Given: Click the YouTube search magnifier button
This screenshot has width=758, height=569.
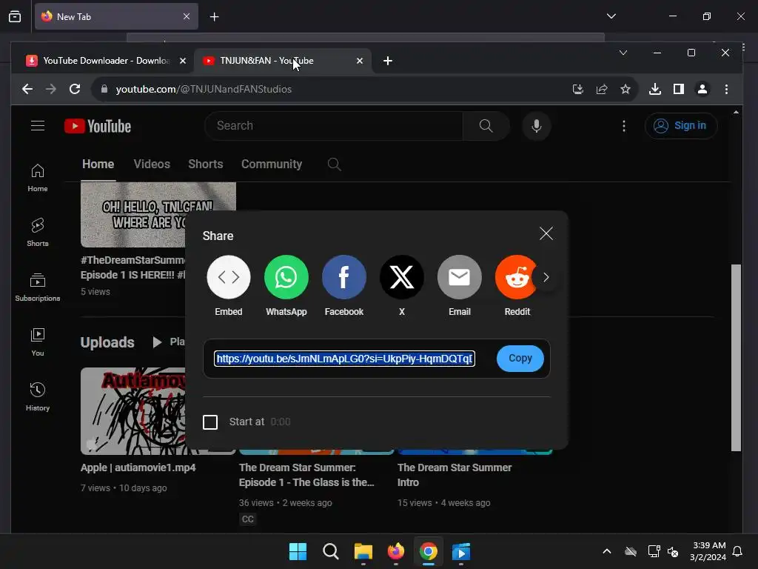Looking at the screenshot, I should [486, 126].
